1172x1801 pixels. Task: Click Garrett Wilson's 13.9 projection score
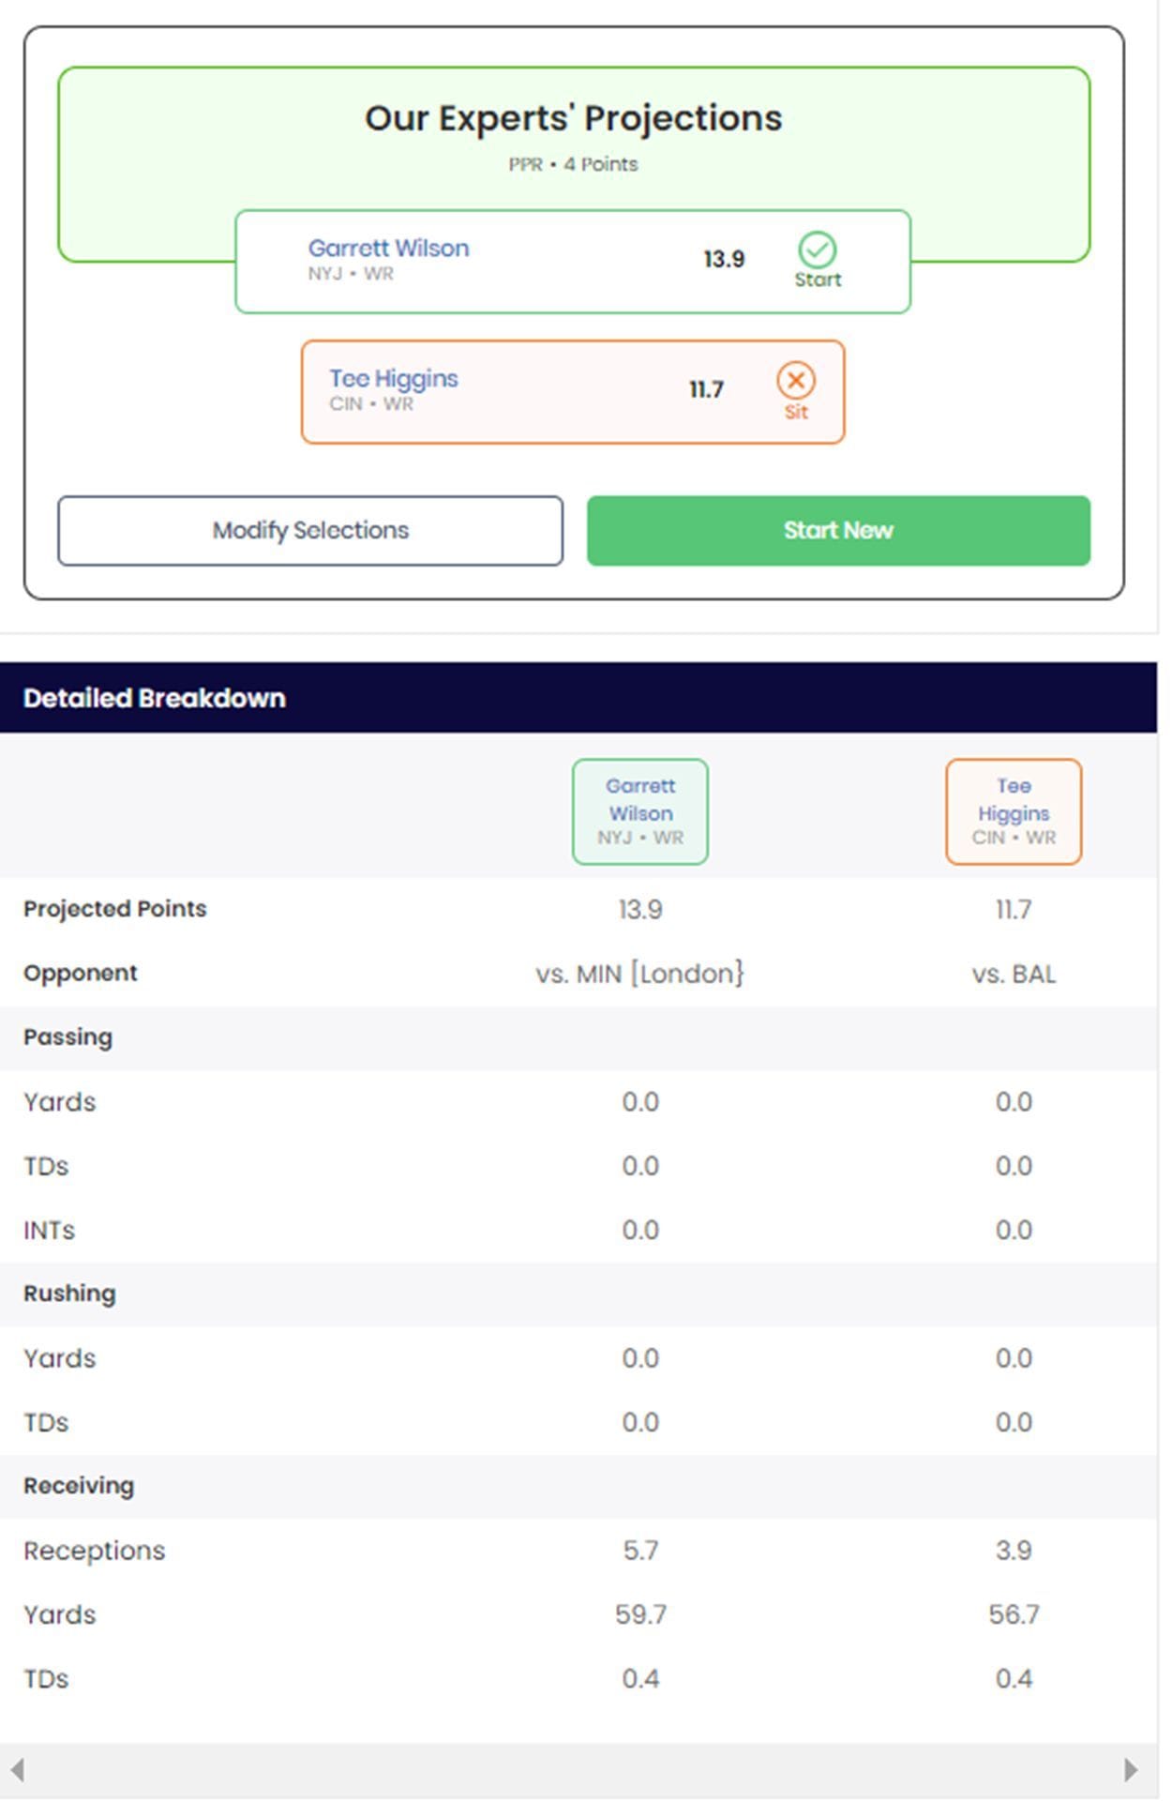(724, 260)
